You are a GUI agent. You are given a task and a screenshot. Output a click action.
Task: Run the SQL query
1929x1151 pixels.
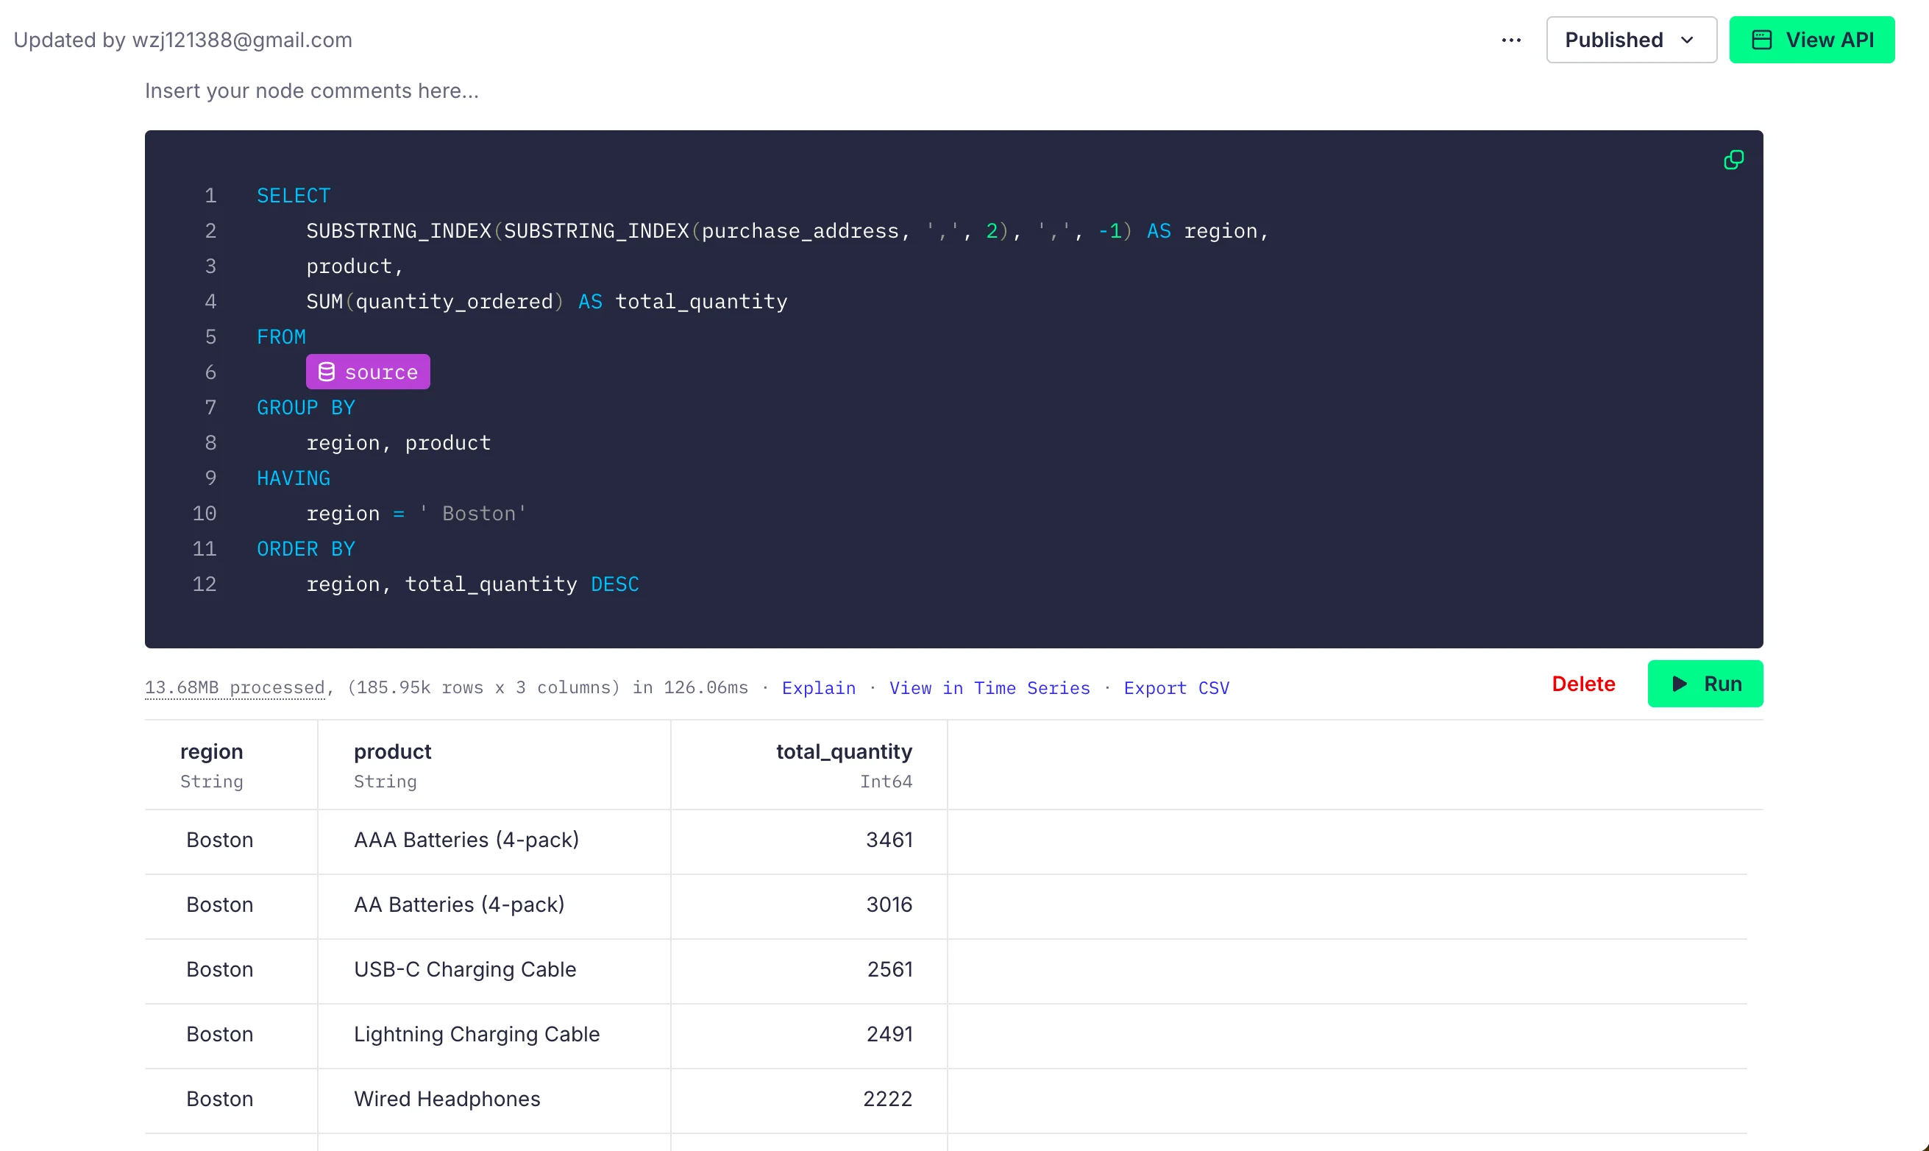[1704, 684]
